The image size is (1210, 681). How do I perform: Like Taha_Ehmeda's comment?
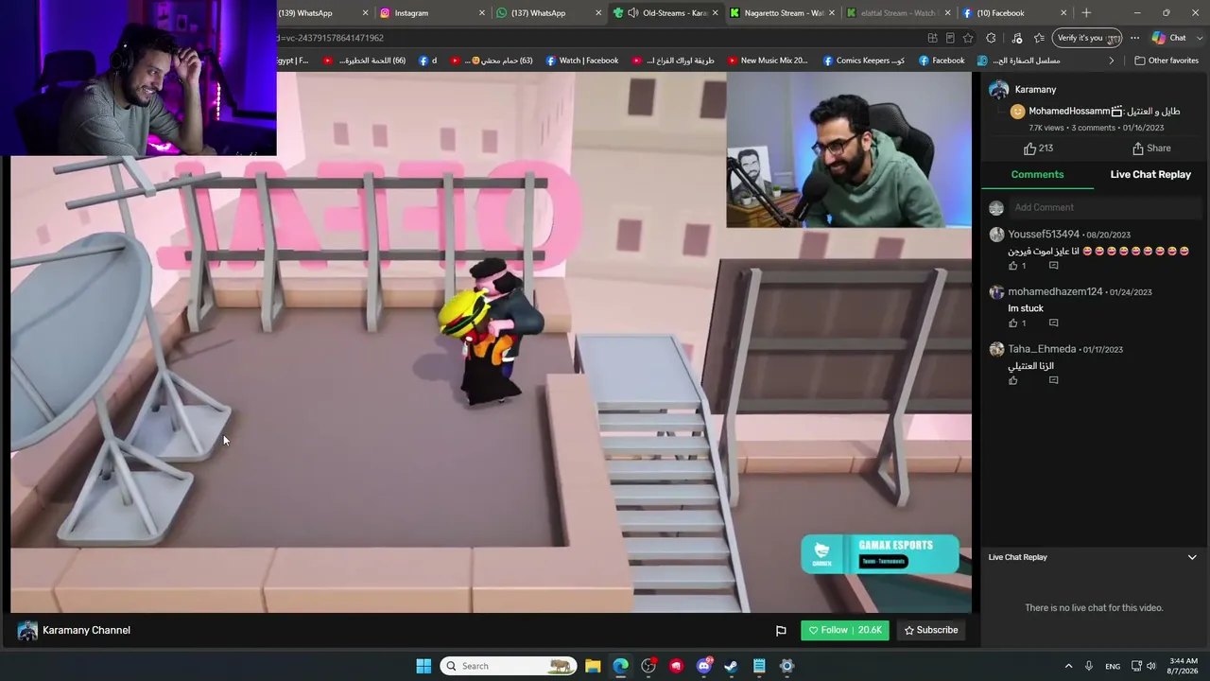pyautogui.click(x=1013, y=380)
